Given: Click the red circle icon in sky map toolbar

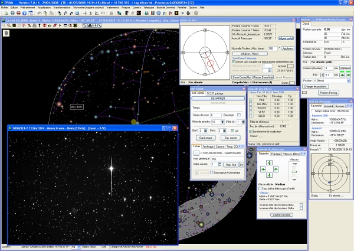Looking at the screenshot, I should 44,25.
